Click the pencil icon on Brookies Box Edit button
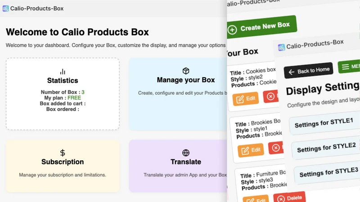Screen dimensions: 360x202 point(245,151)
